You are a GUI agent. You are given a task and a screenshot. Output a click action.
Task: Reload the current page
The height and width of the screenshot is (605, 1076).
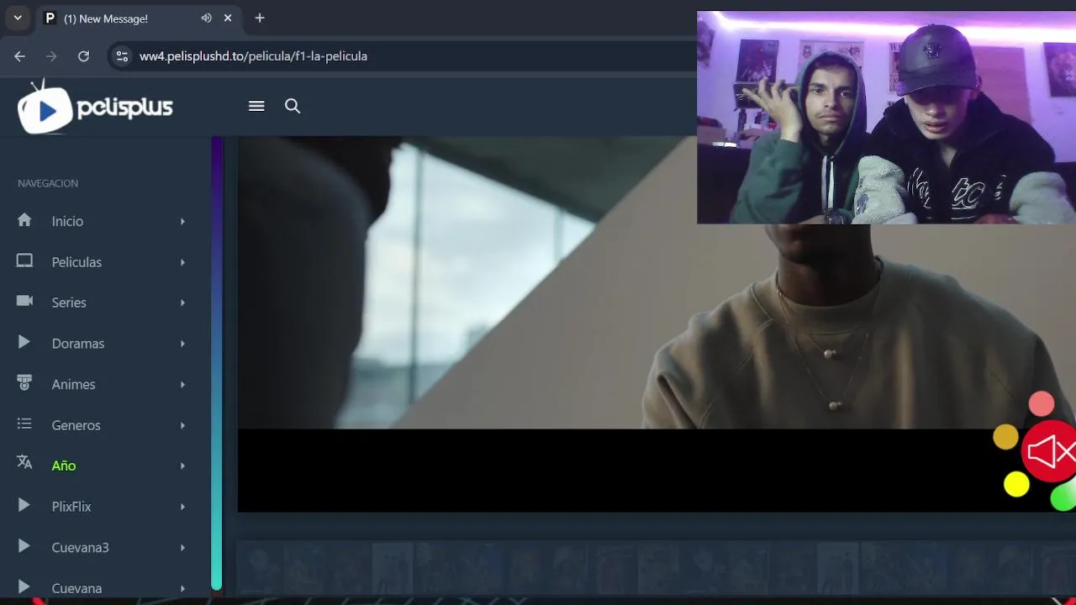click(x=83, y=56)
